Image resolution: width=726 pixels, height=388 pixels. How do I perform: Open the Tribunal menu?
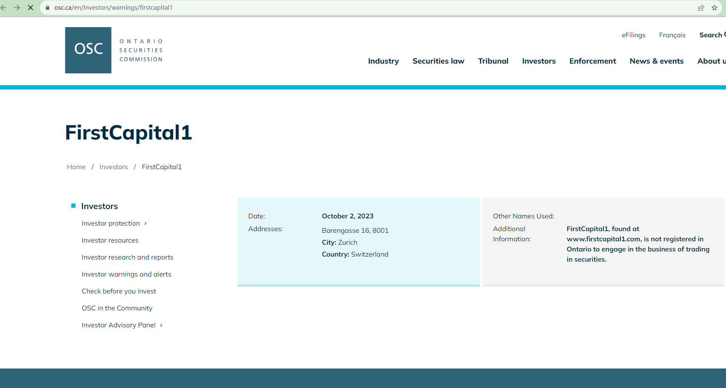[493, 61]
